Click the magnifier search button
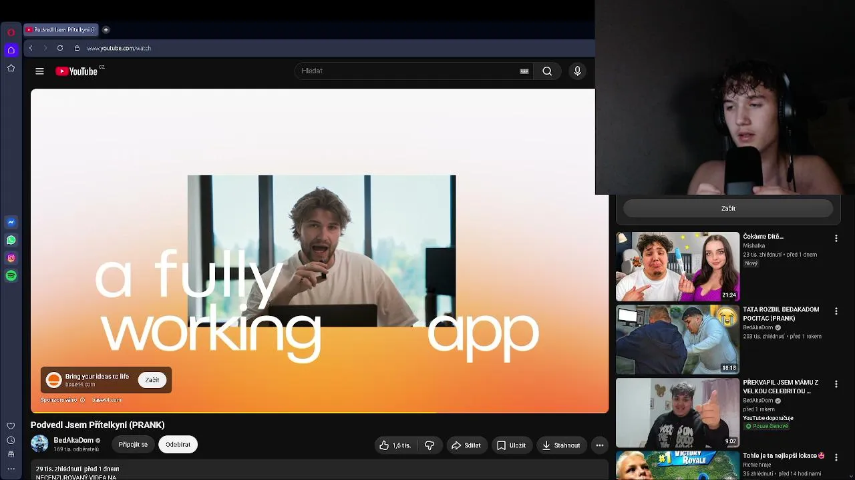The image size is (855, 480). click(547, 71)
